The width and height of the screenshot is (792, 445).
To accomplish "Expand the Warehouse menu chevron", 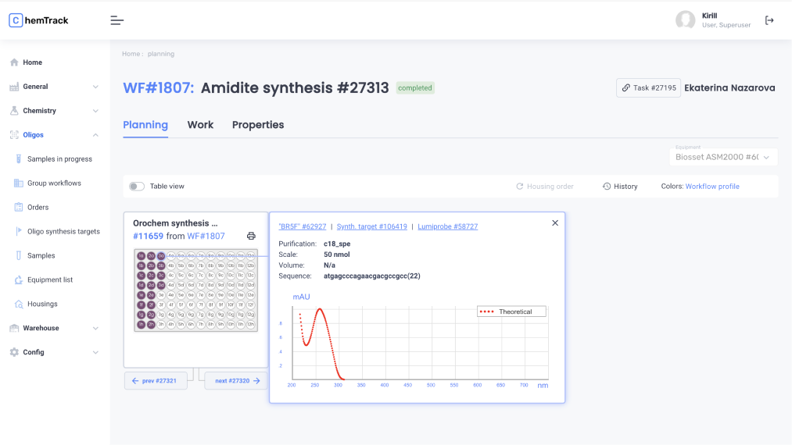I will pyautogui.click(x=95, y=329).
